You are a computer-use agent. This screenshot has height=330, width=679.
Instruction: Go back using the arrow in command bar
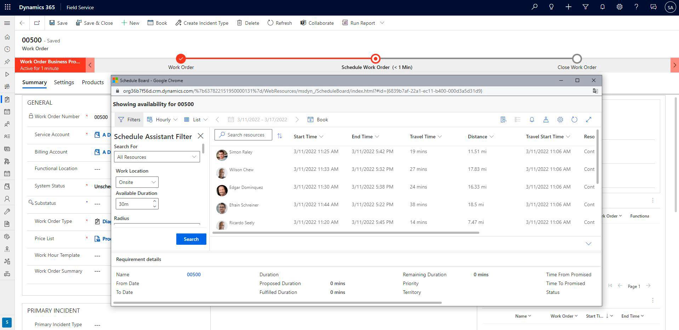[22, 23]
